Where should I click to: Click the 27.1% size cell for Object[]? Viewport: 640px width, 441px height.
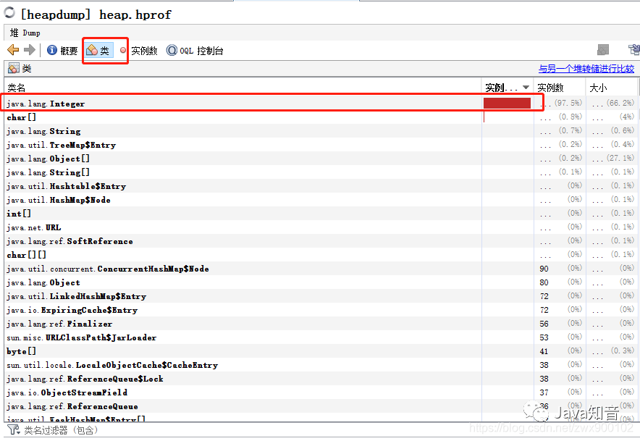tap(620, 158)
